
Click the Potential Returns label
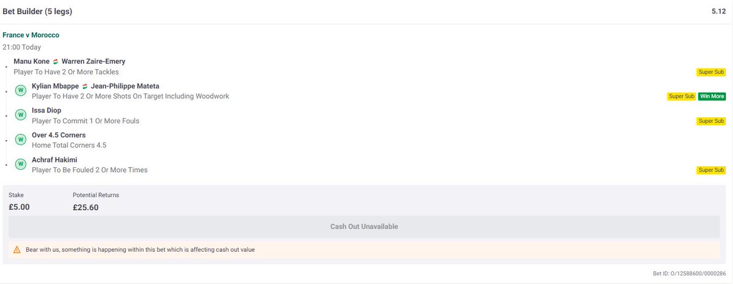(96, 195)
